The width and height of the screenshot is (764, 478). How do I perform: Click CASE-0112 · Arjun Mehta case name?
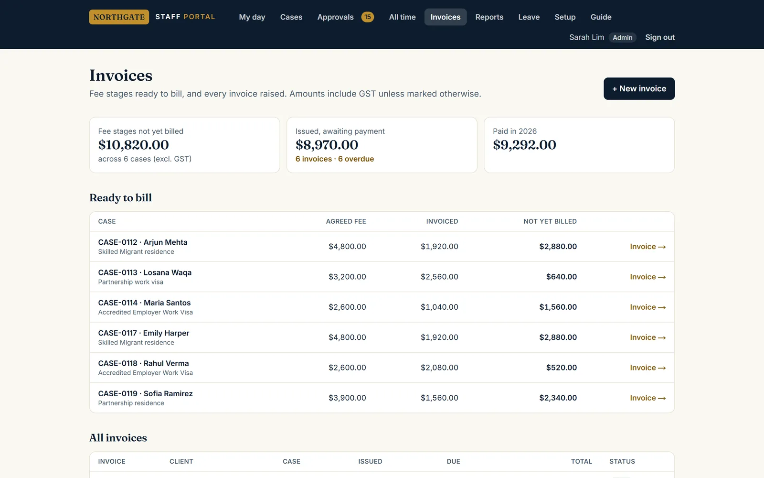[143, 242]
